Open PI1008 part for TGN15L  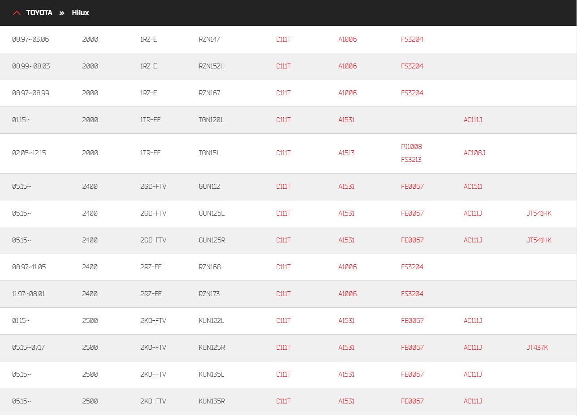click(411, 147)
